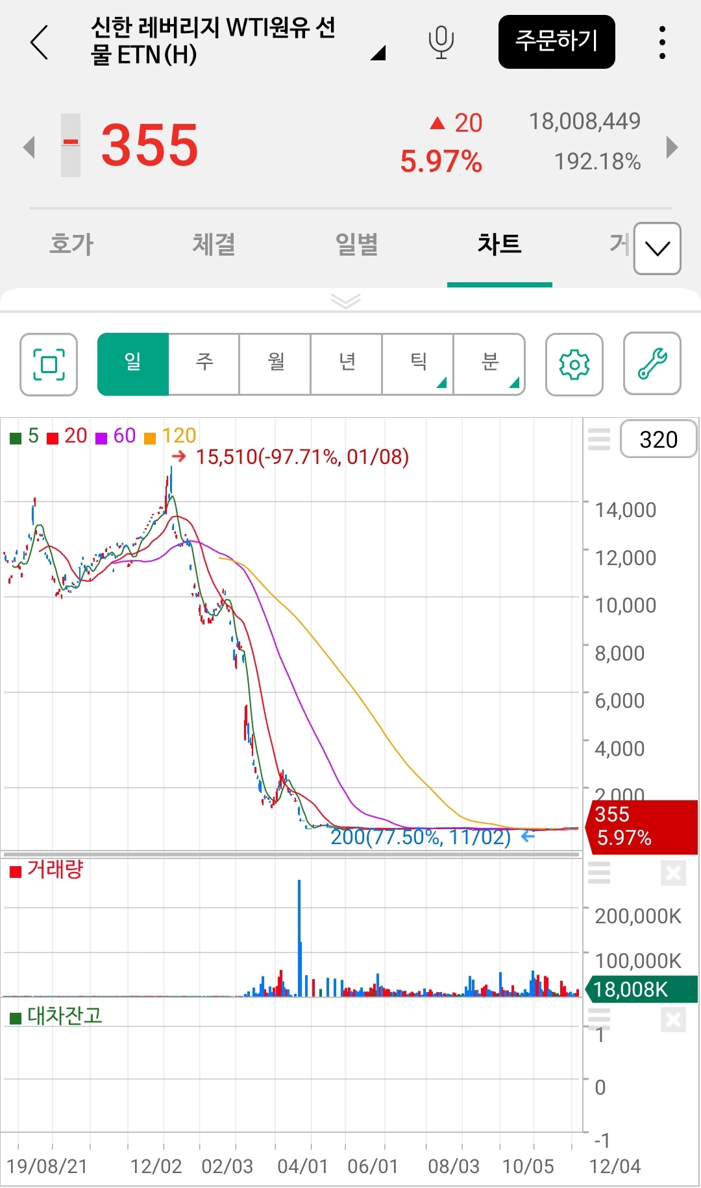Viewport: 701px width, 1188px height.
Task: Expand the stock name dropdown triangle
Action: click(378, 53)
